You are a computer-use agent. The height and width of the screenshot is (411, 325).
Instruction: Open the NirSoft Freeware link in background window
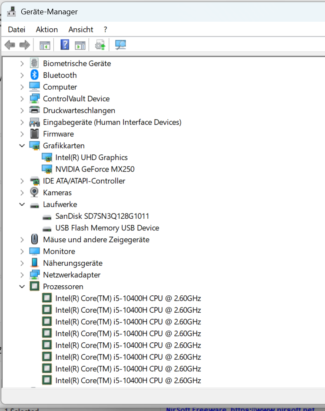pyautogui.click(x=240, y=409)
